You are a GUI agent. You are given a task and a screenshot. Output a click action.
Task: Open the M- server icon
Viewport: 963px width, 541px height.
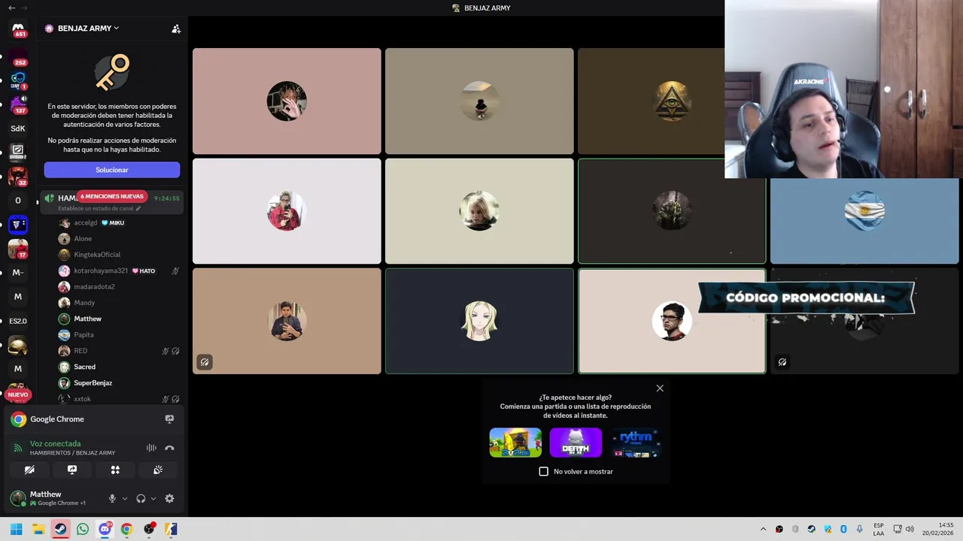point(18,273)
